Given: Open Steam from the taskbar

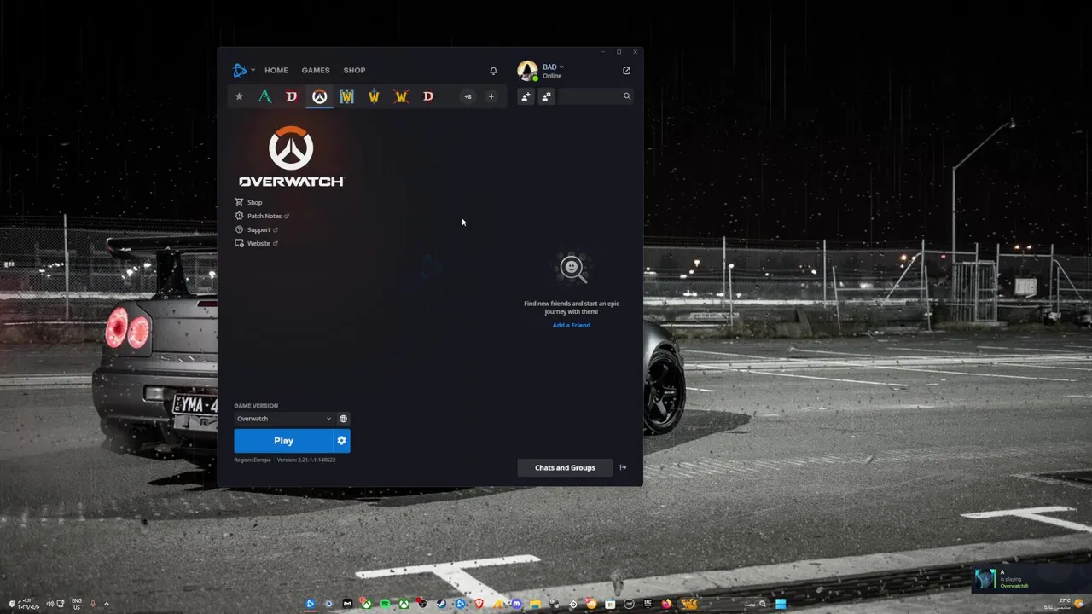Looking at the screenshot, I should click(x=441, y=604).
